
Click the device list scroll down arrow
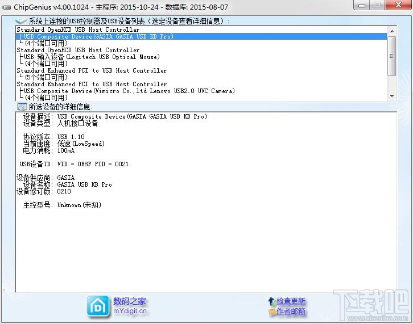coord(392,96)
